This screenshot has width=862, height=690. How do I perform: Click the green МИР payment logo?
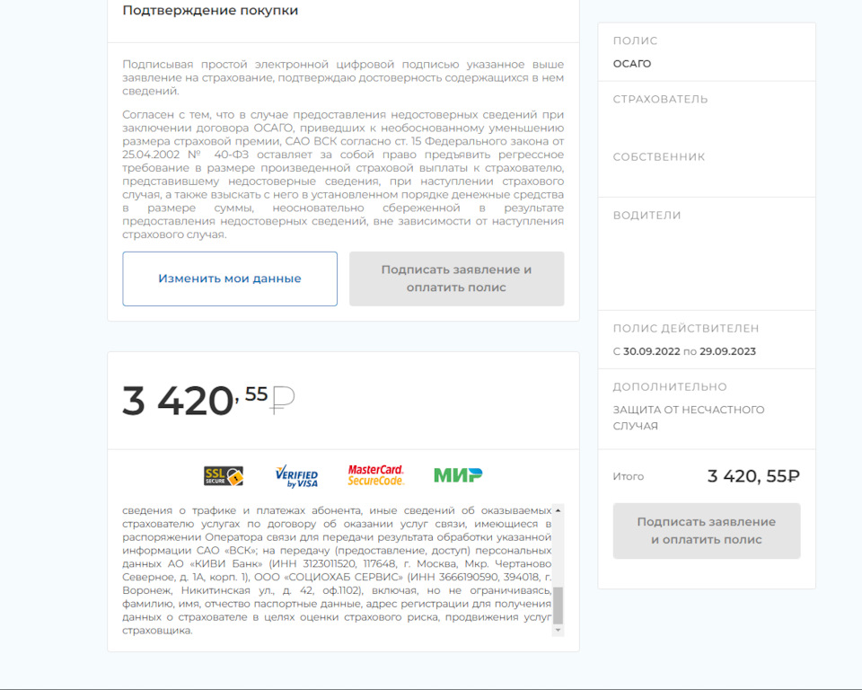click(458, 474)
